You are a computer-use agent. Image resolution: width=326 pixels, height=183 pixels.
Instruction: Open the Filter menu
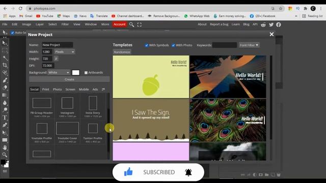pos(65,24)
